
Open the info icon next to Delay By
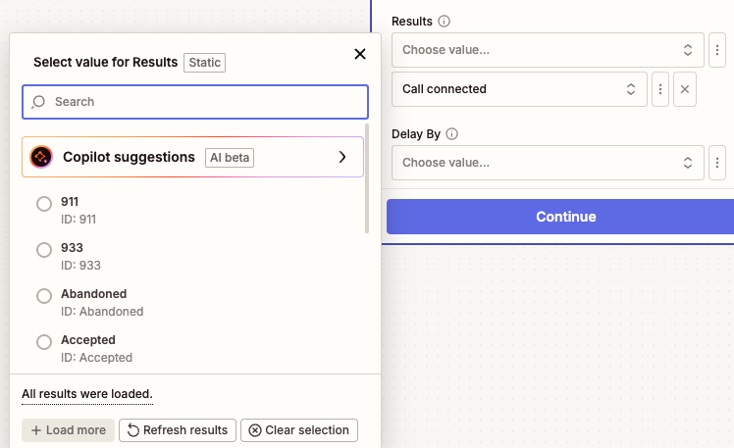(452, 134)
